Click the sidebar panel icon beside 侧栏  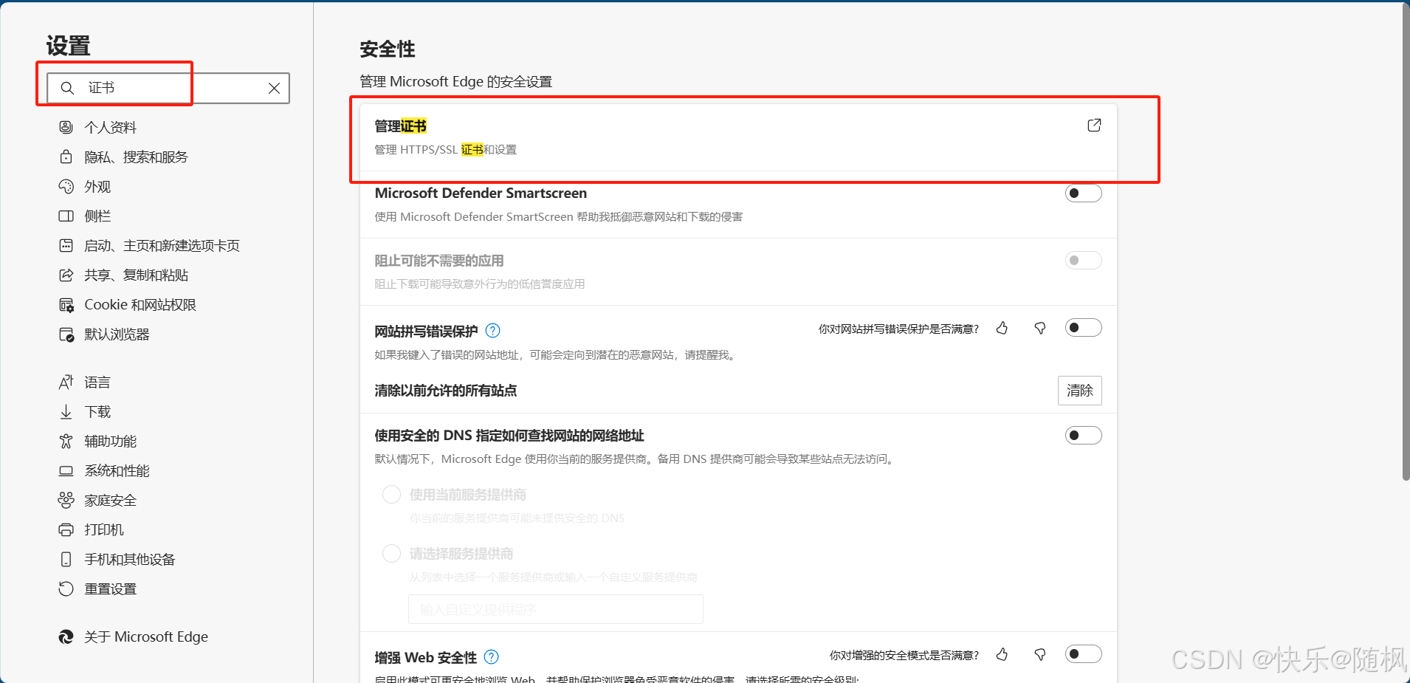(66, 216)
